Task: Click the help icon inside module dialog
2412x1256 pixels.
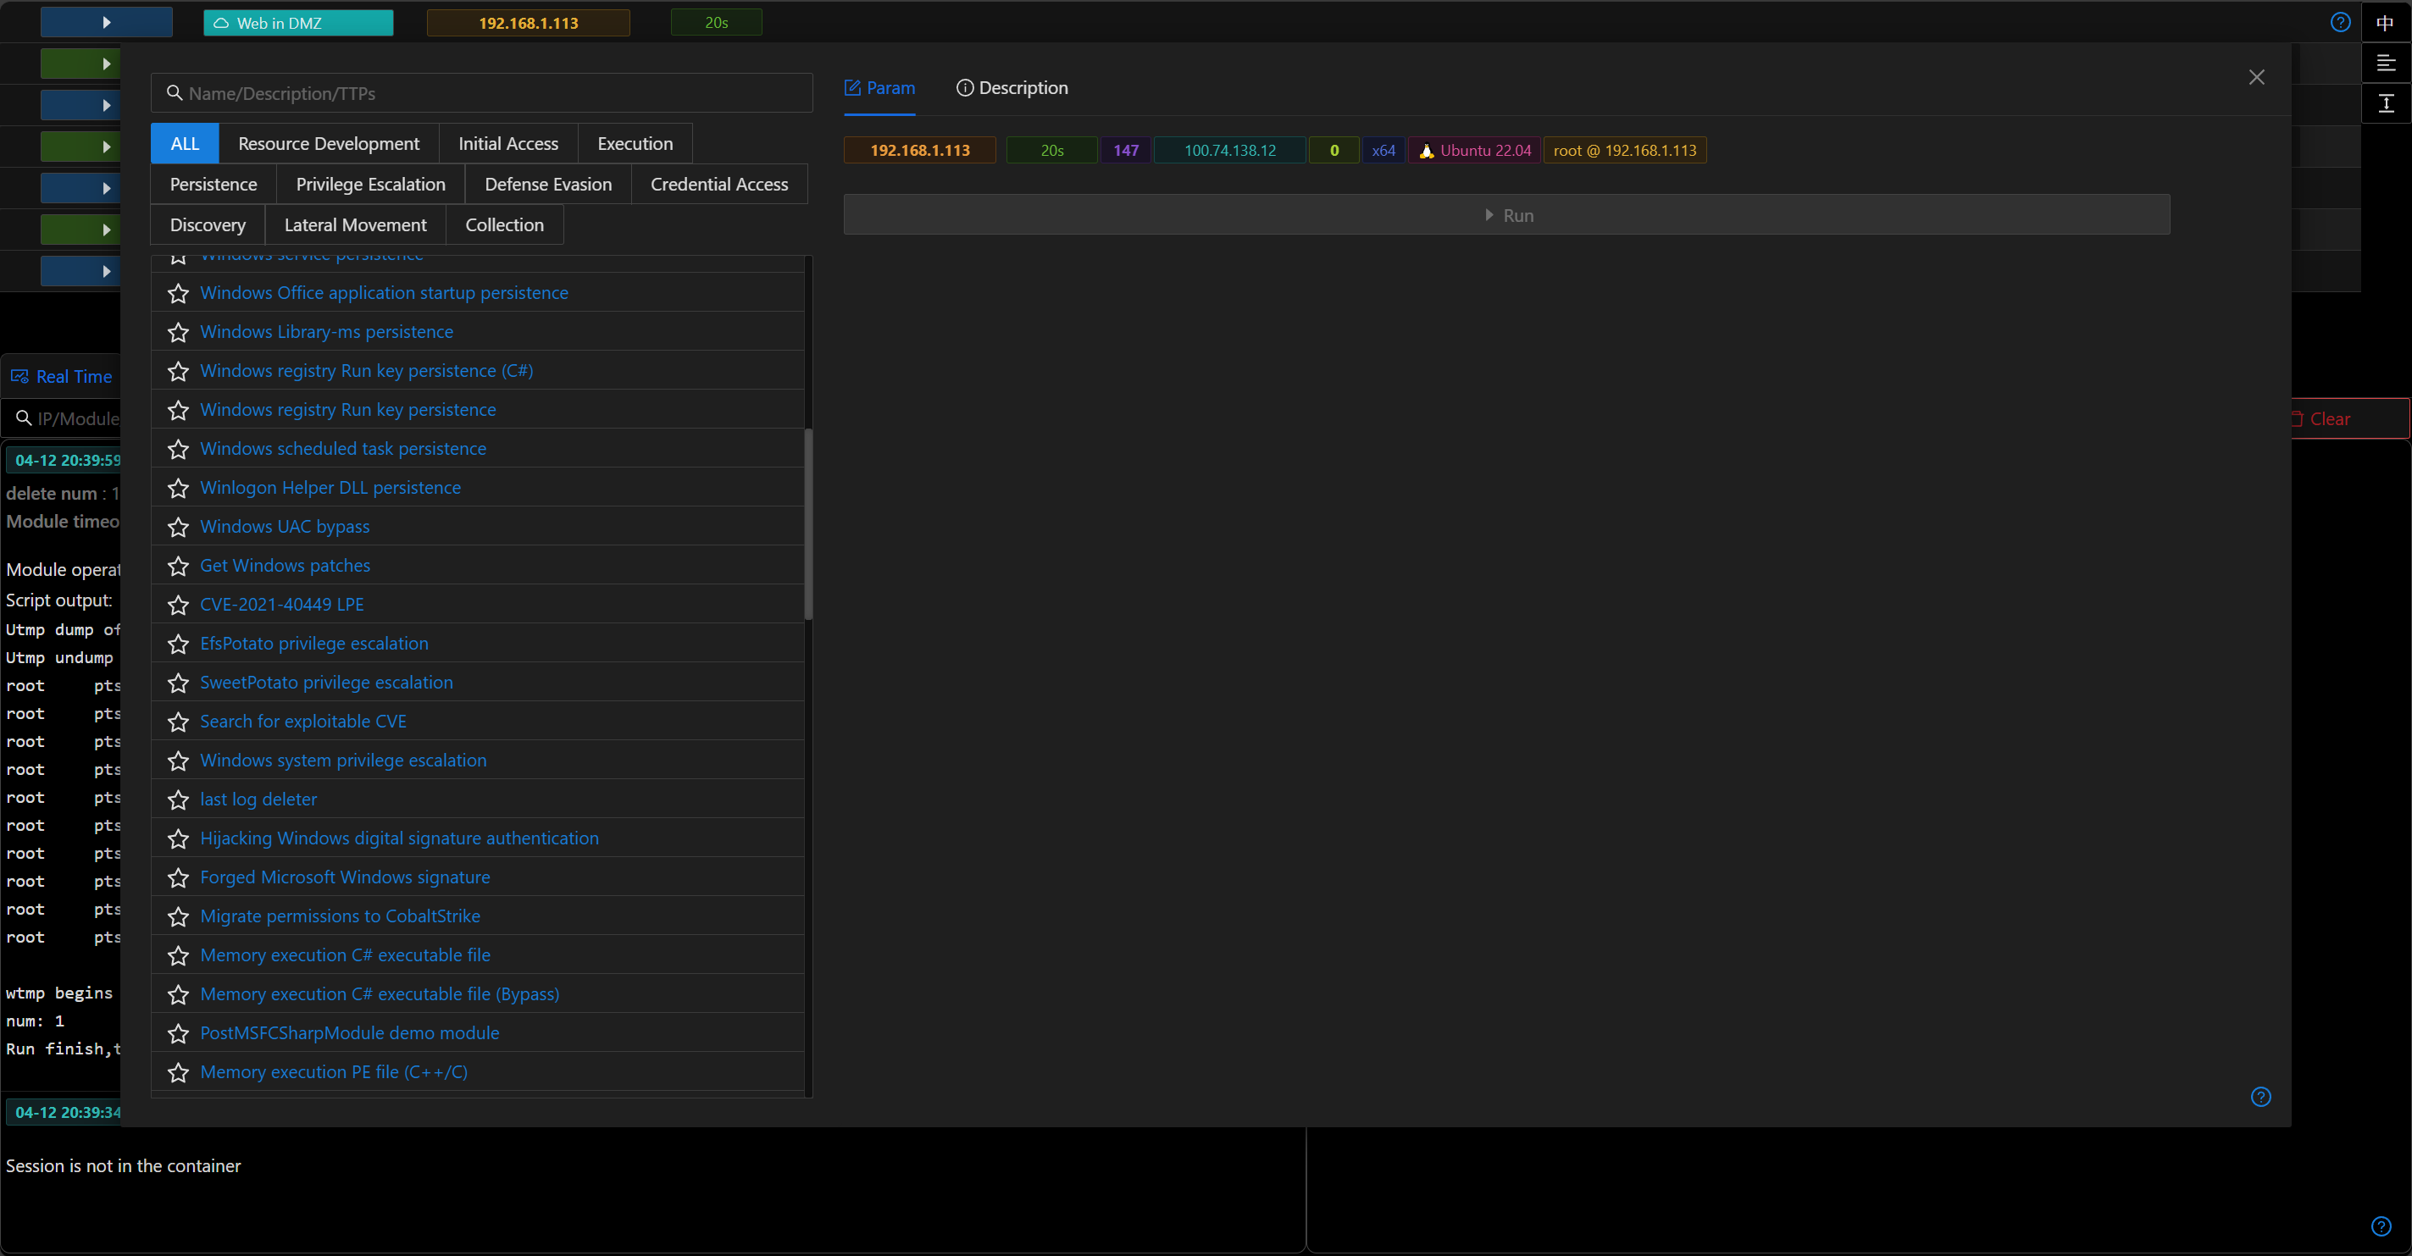Action: tap(2260, 1096)
